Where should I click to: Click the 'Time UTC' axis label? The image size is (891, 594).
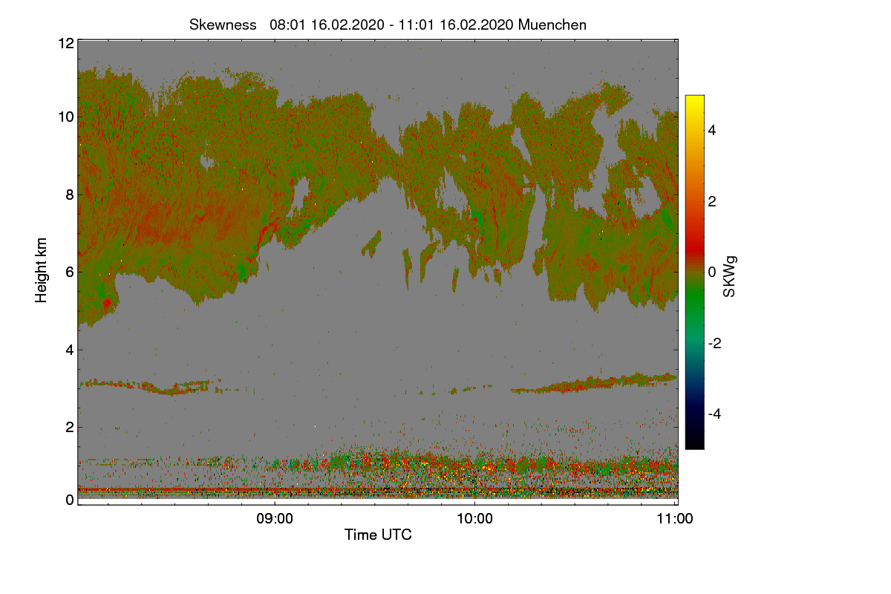[378, 535]
